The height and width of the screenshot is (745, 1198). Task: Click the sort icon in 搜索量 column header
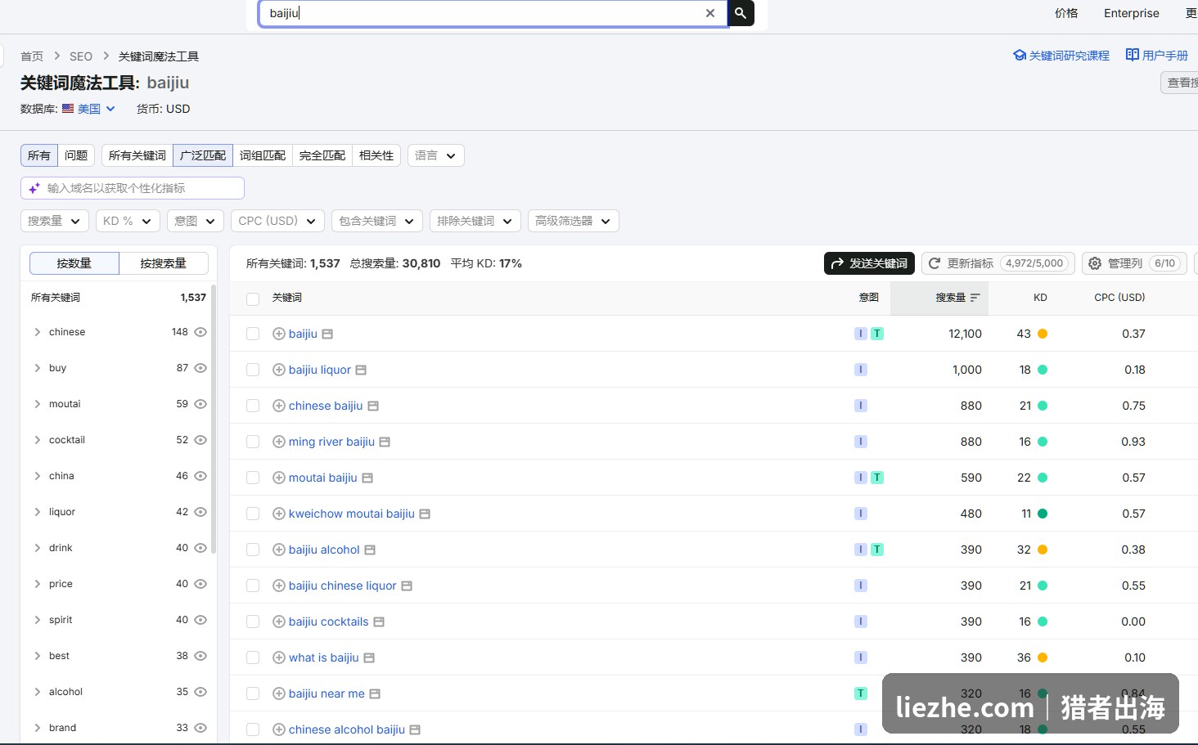pyautogui.click(x=975, y=298)
